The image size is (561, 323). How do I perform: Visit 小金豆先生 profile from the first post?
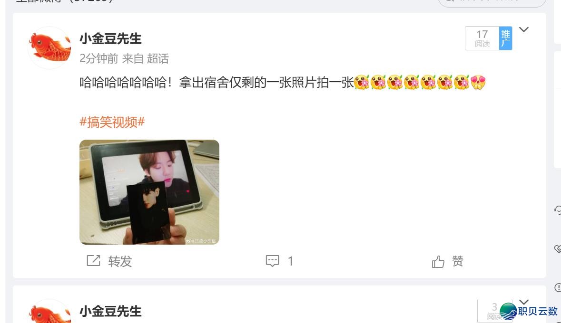point(110,38)
